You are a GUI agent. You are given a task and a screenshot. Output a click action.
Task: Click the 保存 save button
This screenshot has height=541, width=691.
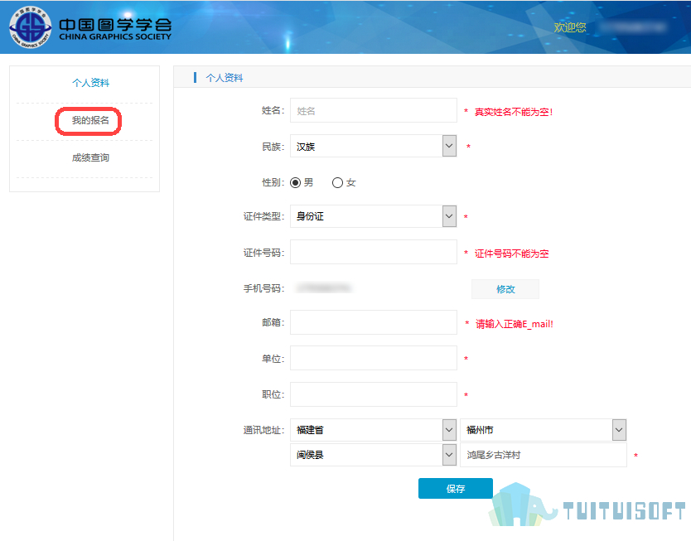[x=455, y=489]
